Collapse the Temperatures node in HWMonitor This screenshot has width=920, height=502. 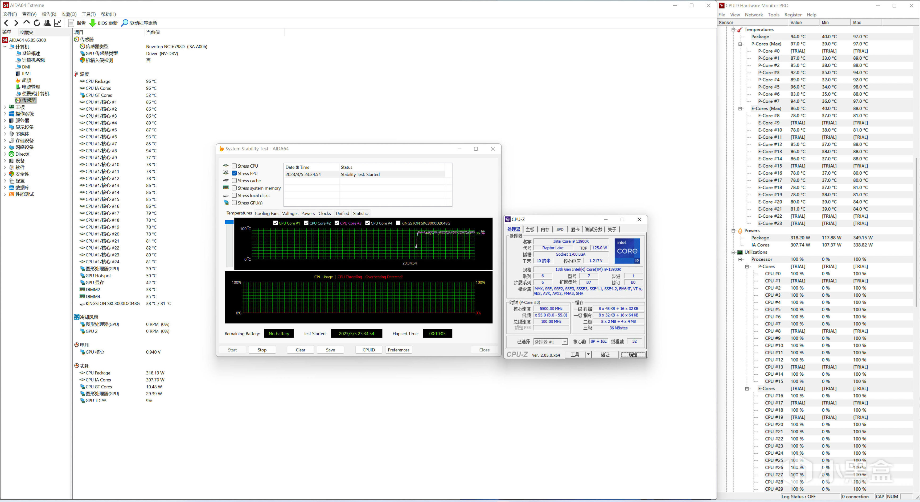[733, 30]
